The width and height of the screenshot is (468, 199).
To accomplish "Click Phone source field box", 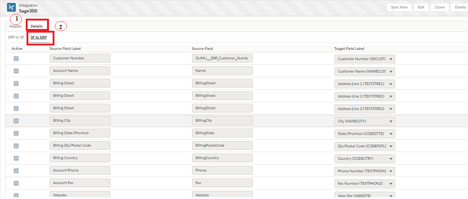I will tap(222, 170).
